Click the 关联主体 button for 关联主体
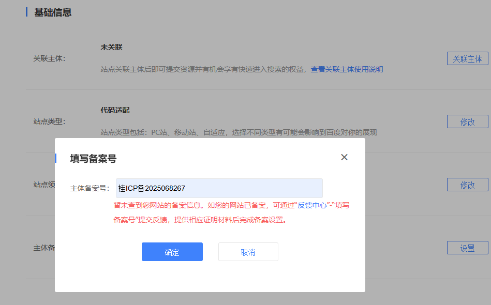This screenshot has width=491, height=305. coord(467,58)
